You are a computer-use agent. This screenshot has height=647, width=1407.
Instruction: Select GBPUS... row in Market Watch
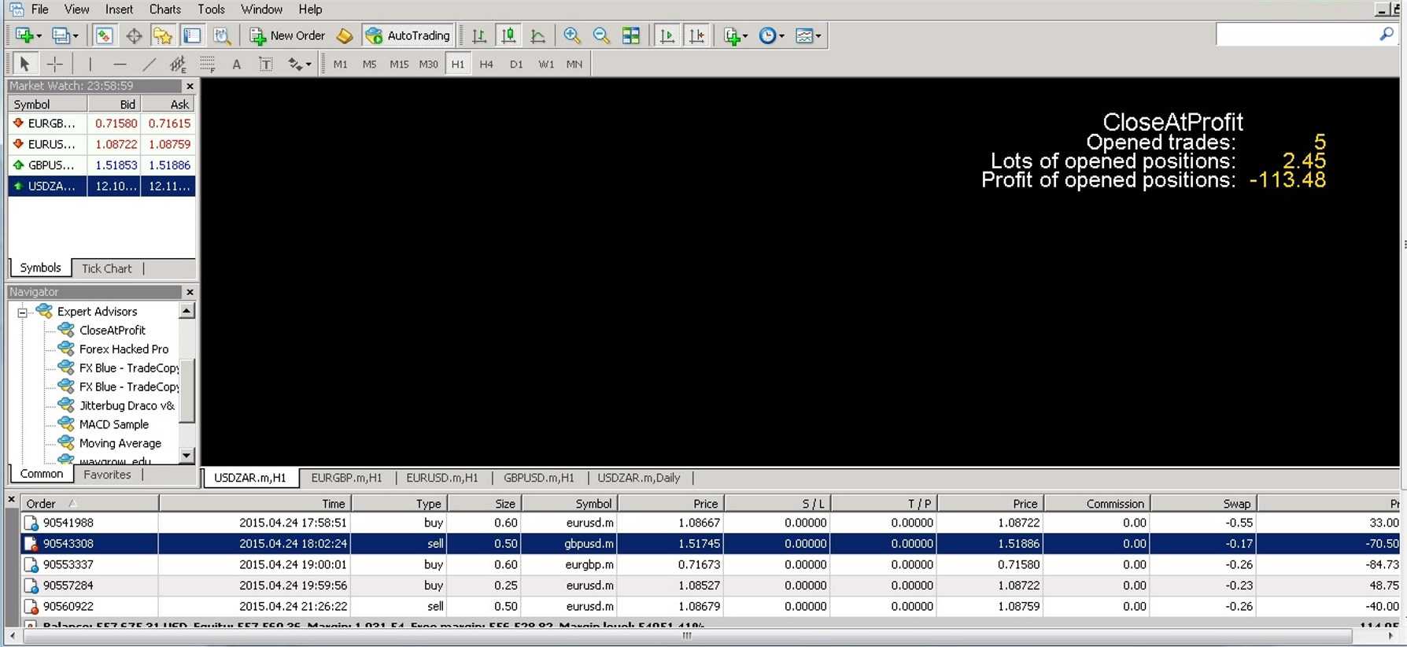coord(102,165)
